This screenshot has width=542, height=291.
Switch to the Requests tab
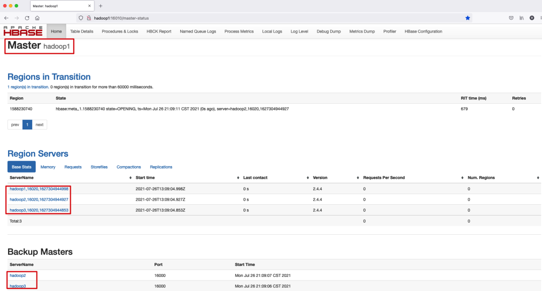coord(73,167)
